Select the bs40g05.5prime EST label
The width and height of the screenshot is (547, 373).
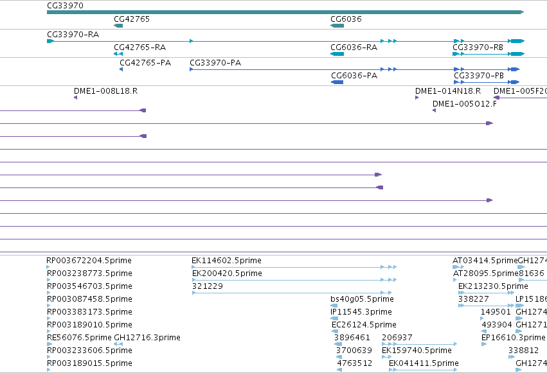362,299
